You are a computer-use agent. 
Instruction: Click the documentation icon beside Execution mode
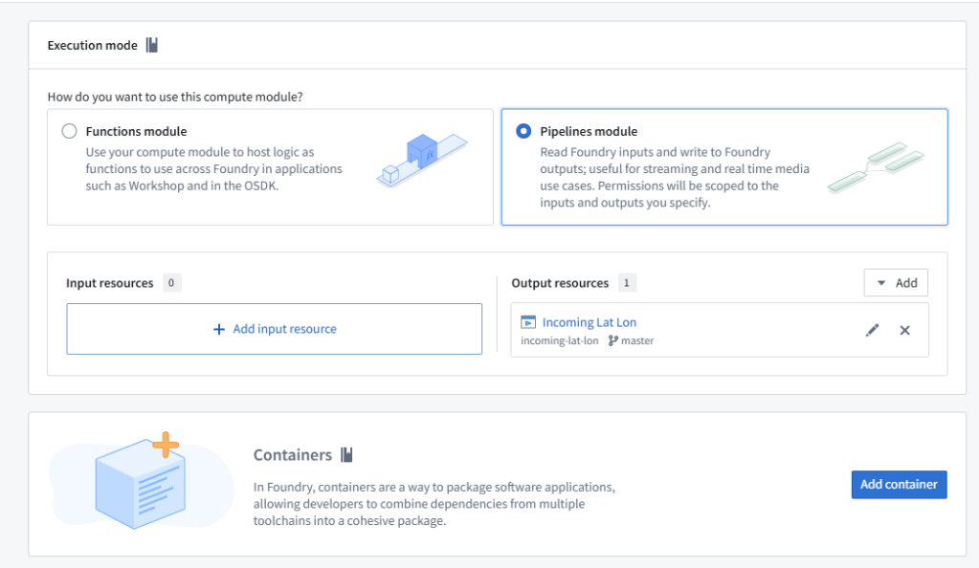[x=151, y=45]
